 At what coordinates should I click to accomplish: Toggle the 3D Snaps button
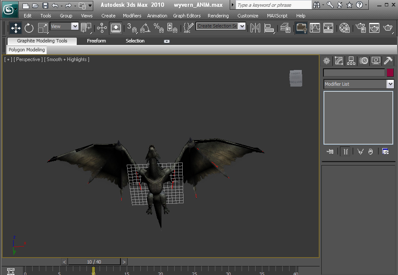coord(132,28)
